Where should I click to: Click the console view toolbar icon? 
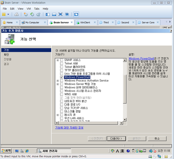coord(76,15)
